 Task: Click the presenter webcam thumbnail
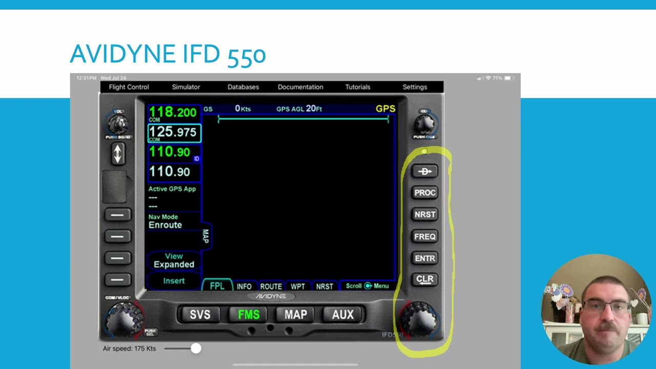point(597,310)
